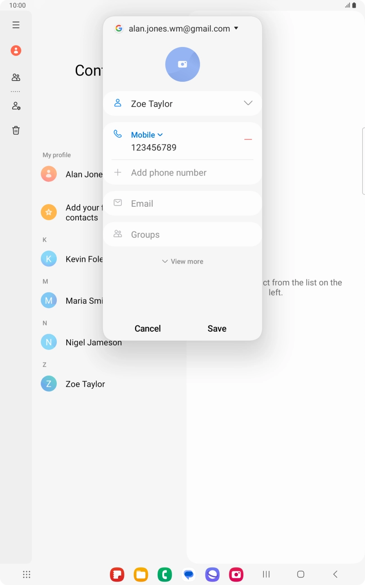365x585 pixels.
Task: Open the hamburger navigation menu
Action: tap(16, 25)
